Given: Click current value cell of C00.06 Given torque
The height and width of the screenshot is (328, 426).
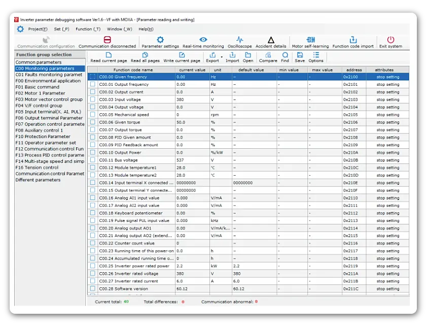Looking at the screenshot, I should pyautogui.click(x=192, y=122).
